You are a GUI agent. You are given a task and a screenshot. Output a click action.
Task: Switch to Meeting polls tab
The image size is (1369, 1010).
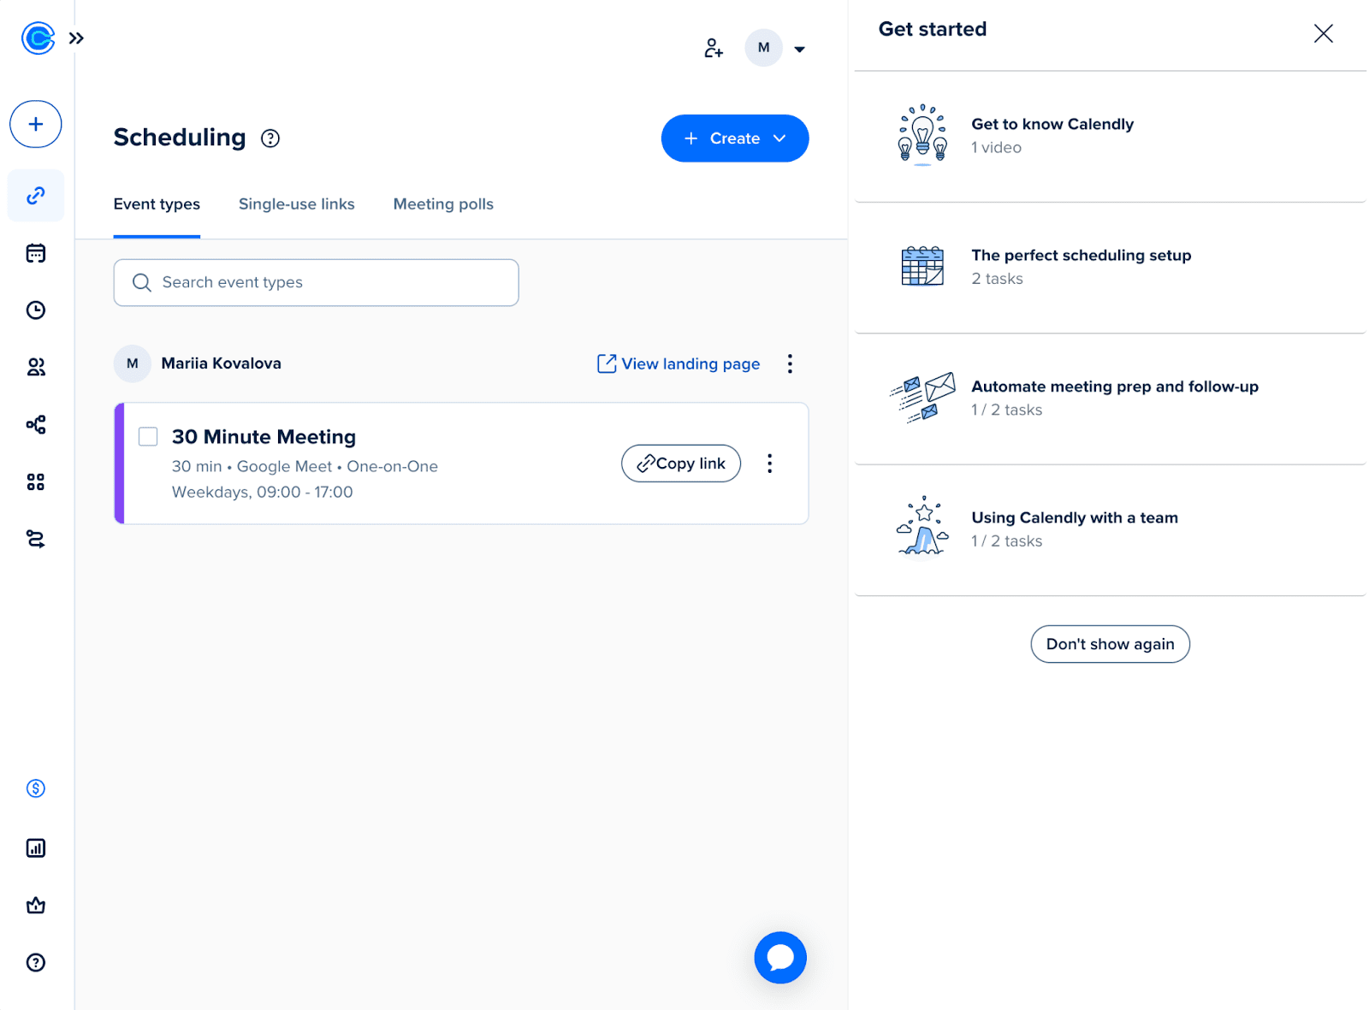coord(443,204)
